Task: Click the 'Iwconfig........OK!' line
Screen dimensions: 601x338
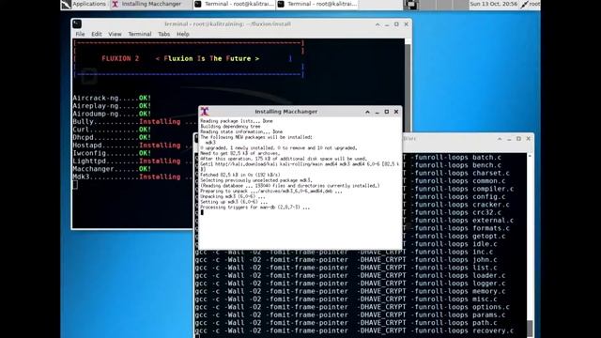Action: click(112, 153)
